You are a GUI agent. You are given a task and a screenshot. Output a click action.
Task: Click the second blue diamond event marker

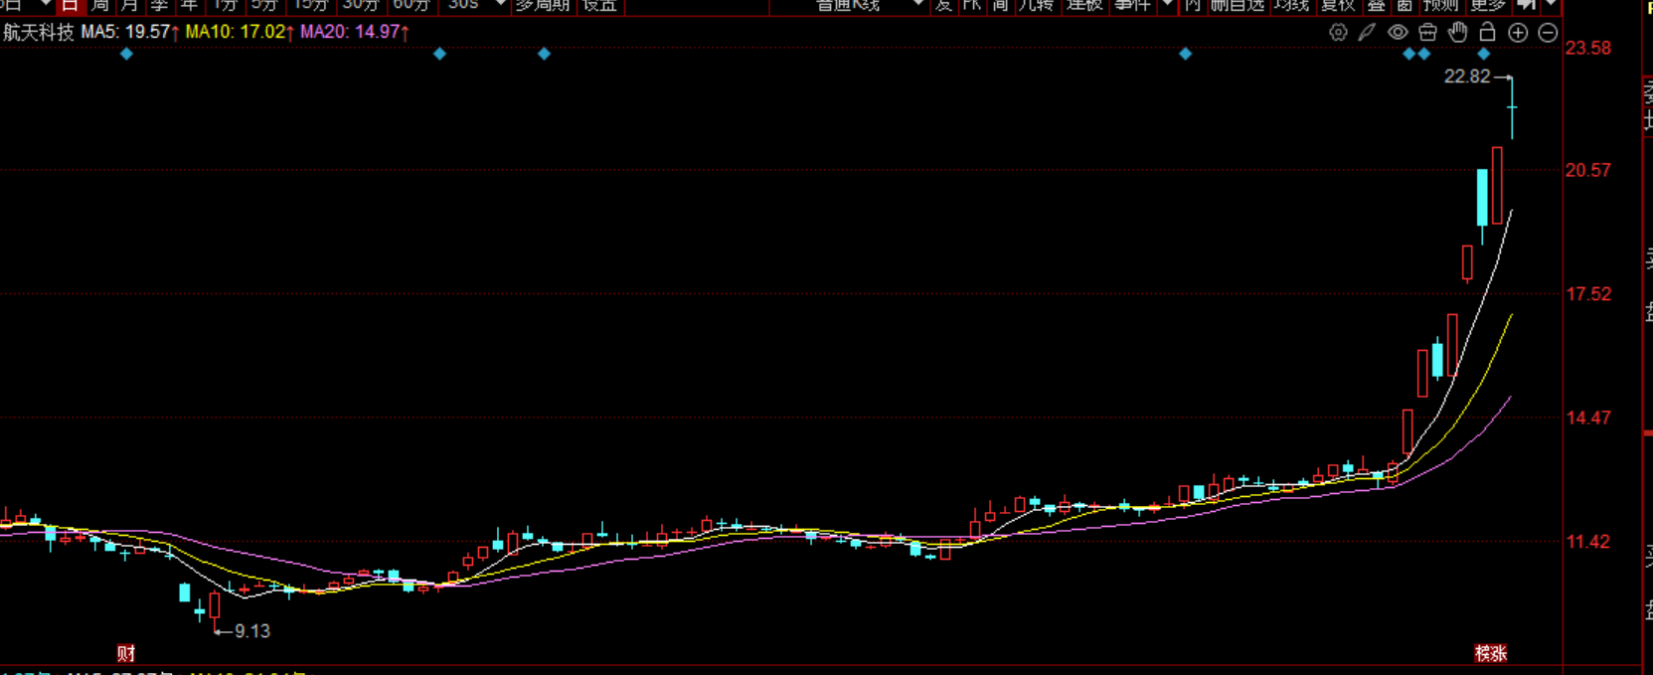point(439,54)
